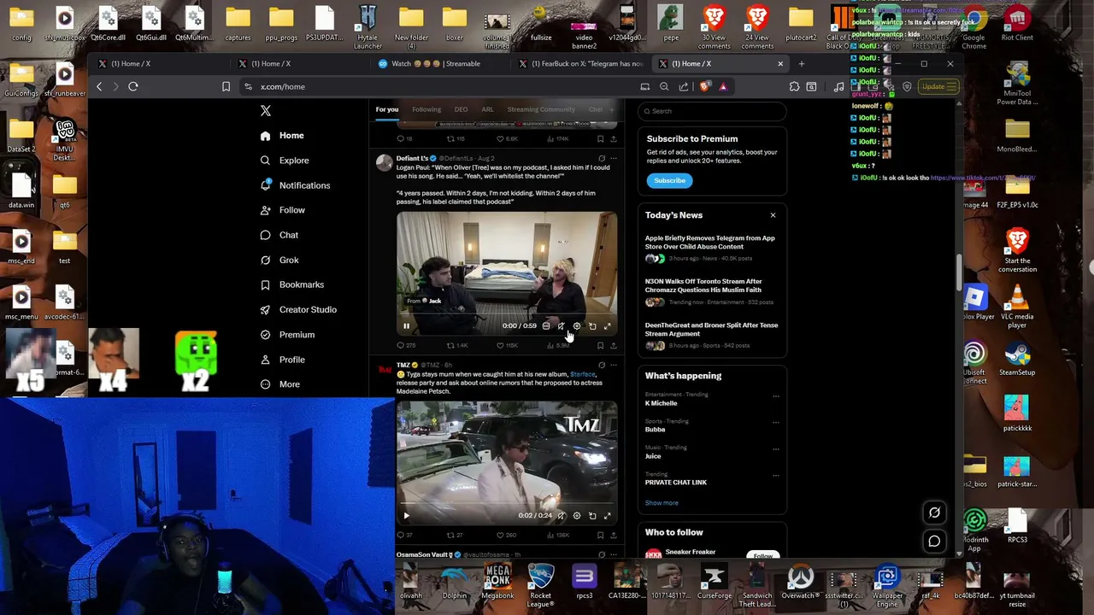Play the TMZ Tyga video

click(x=406, y=516)
